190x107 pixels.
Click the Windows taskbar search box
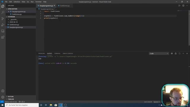point(22,105)
